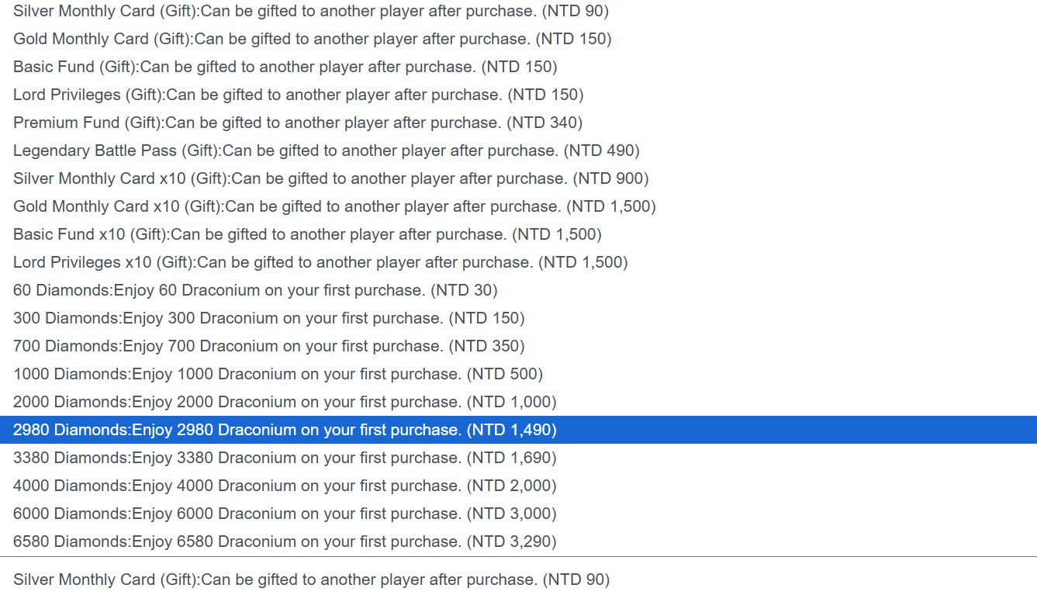The height and width of the screenshot is (602, 1037).
Task: Choose the 60 Diamonds NTD 30 option
Action: point(255,290)
